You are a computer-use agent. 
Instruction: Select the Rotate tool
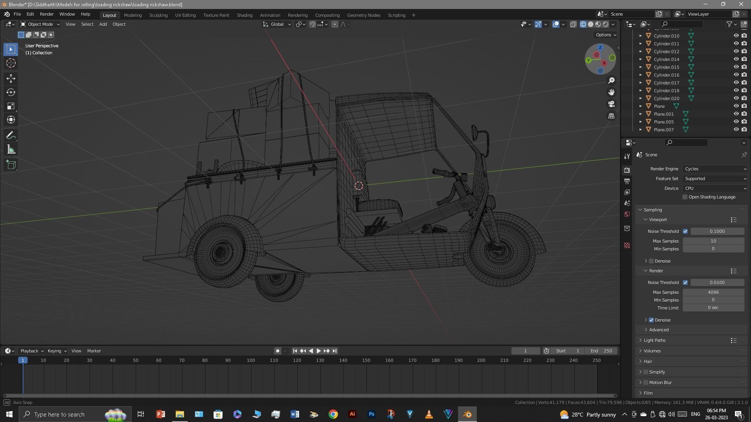(11, 92)
